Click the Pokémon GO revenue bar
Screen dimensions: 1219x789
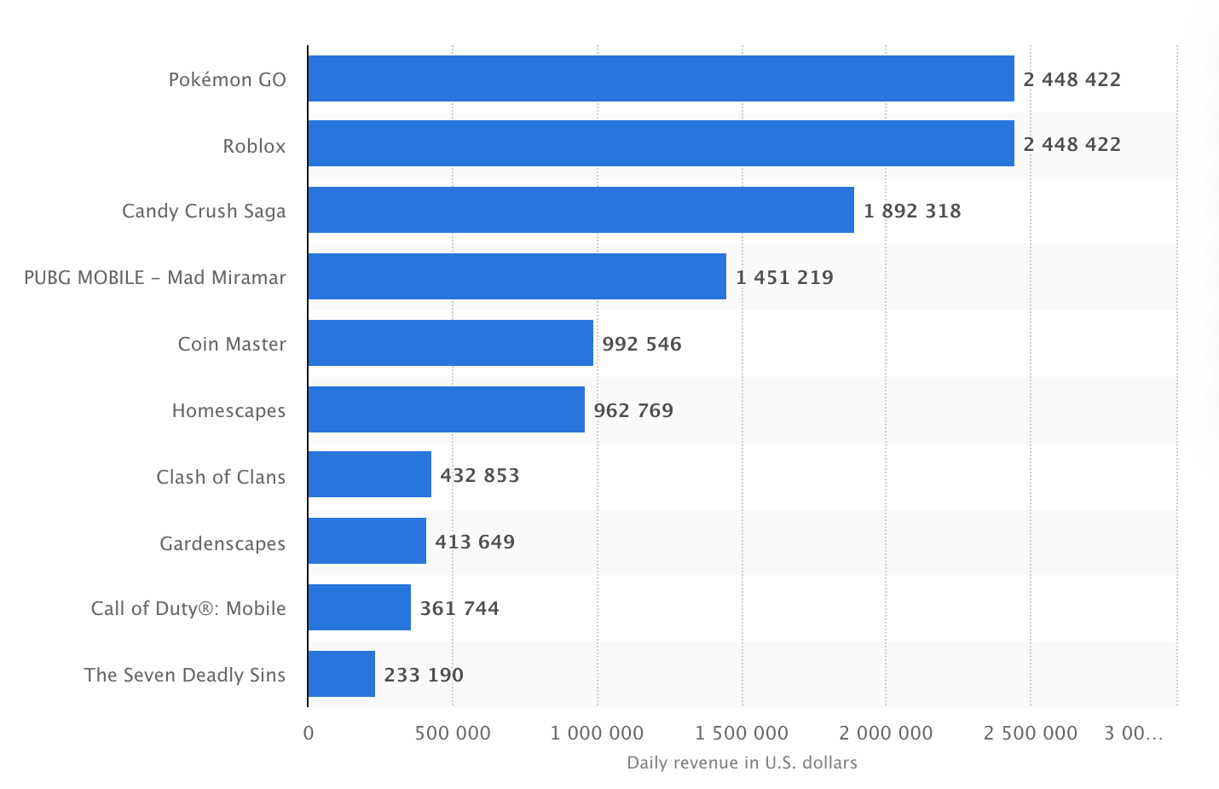point(656,78)
